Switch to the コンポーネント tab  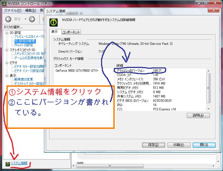(x=71, y=32)
